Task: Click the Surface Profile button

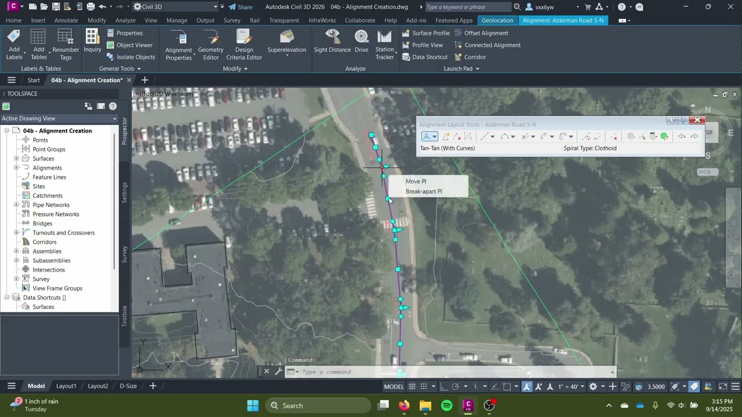Action: coord(425,33)
